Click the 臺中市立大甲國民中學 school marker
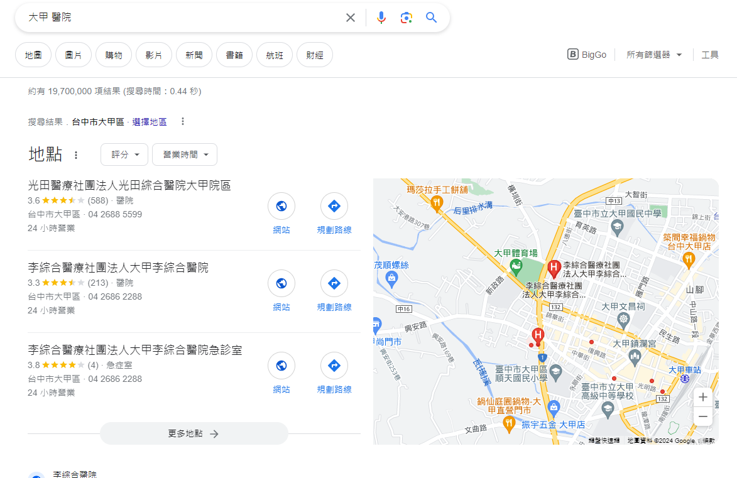Image resolution: width=737 pixels, height=478 pixels. pos(617,227)
